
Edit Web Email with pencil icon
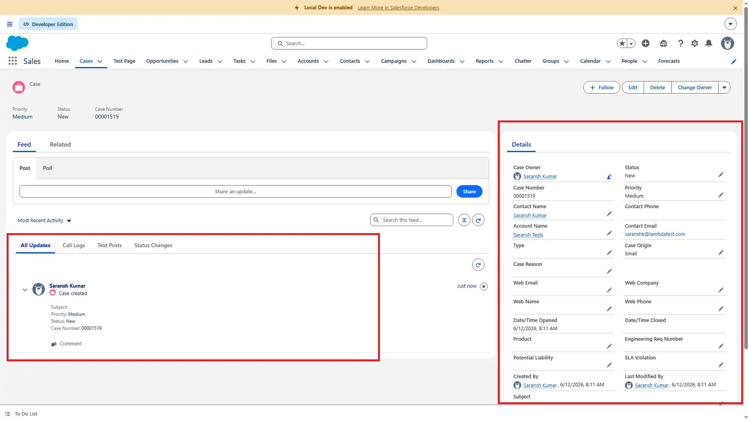(x=609, y=290)
